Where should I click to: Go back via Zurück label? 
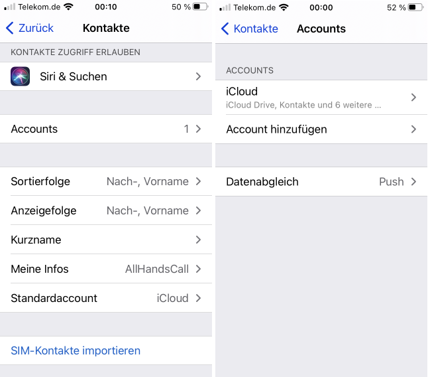(36, 29)
